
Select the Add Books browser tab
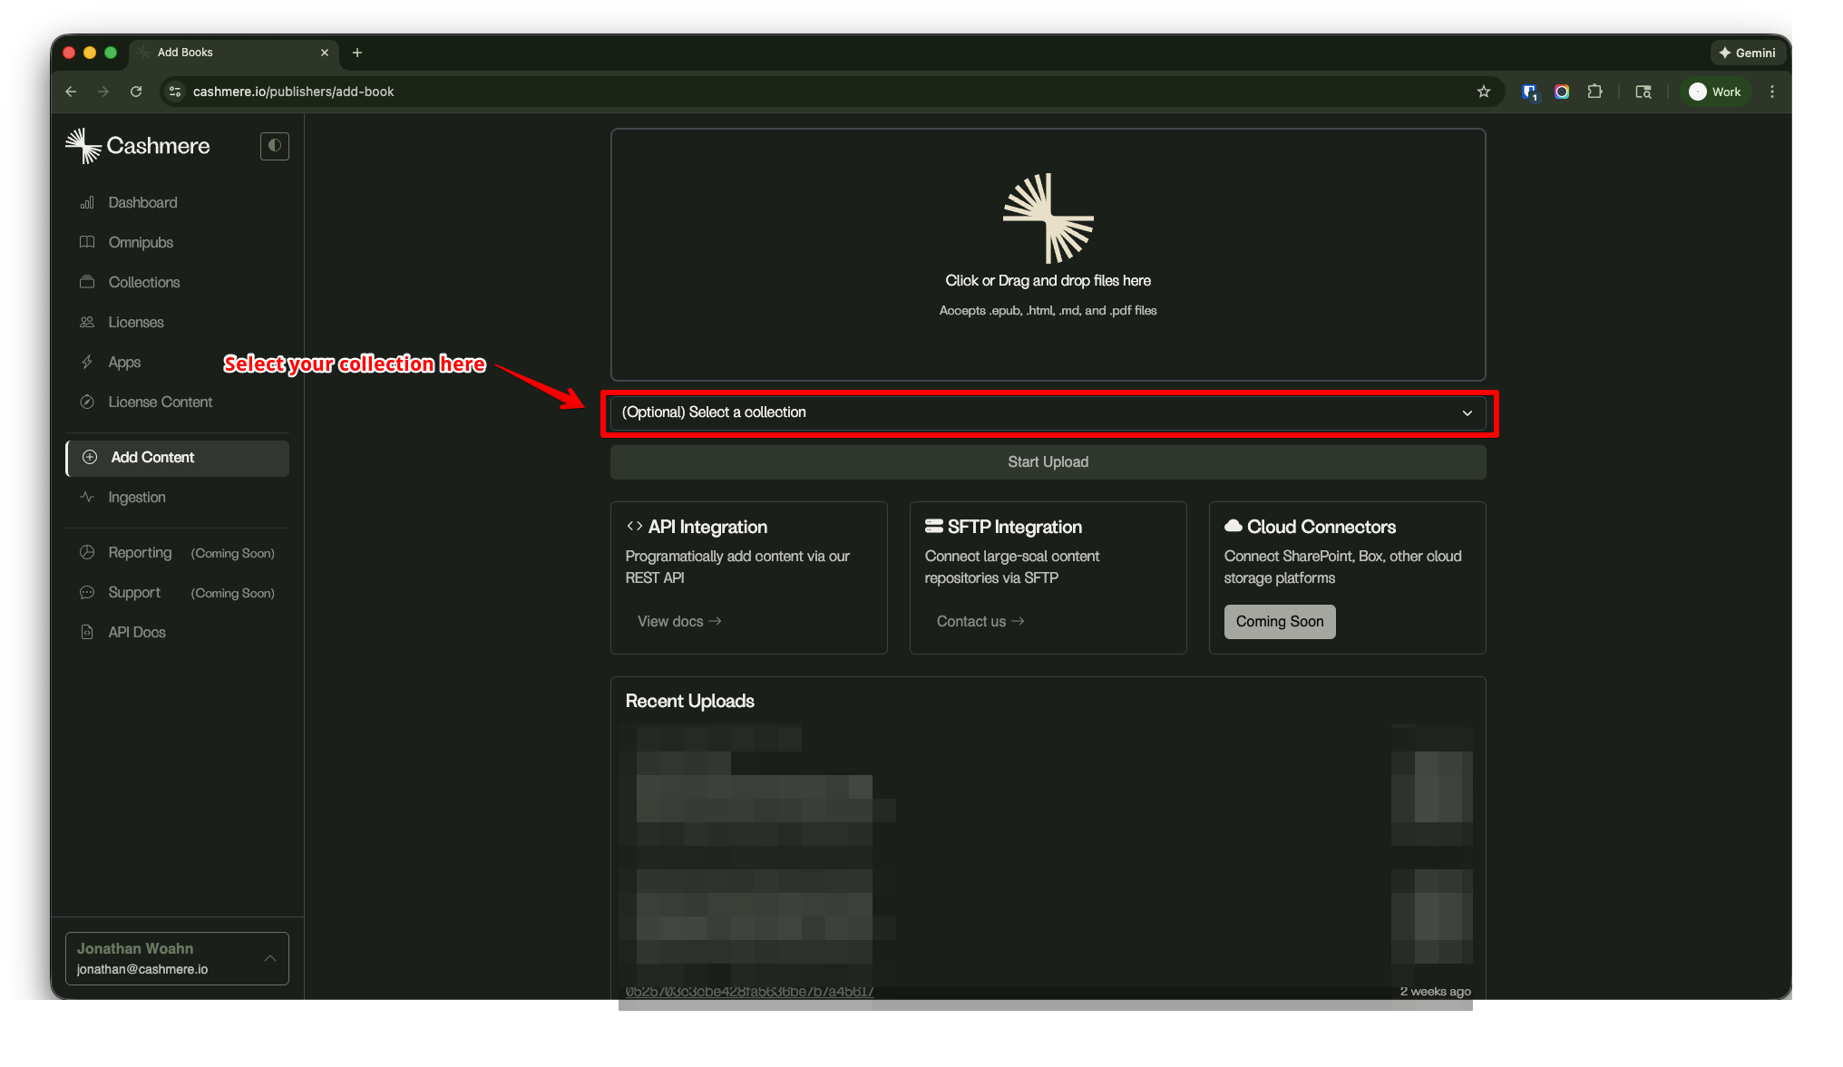point(234,53)
